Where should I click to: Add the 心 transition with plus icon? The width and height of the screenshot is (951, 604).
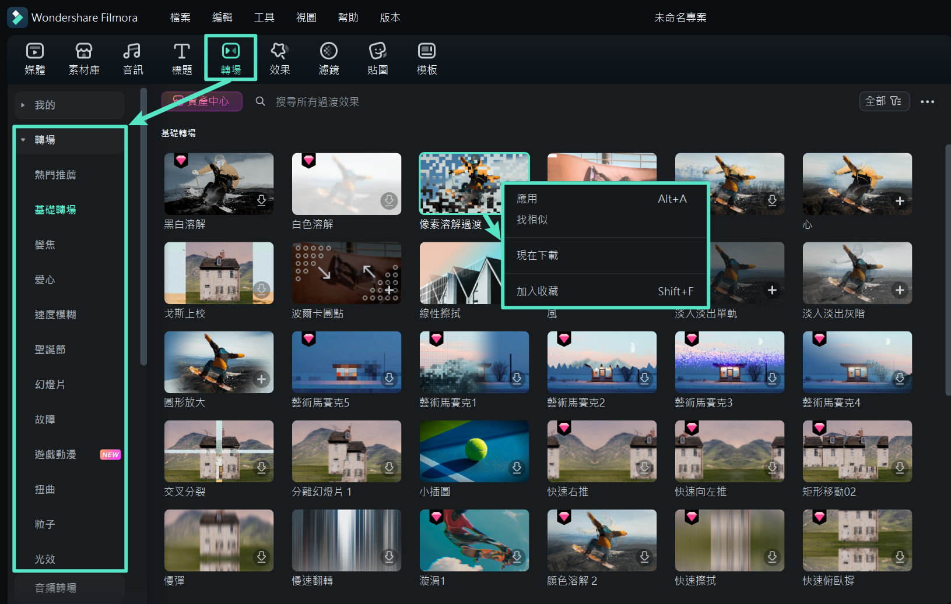pos(900,201)
